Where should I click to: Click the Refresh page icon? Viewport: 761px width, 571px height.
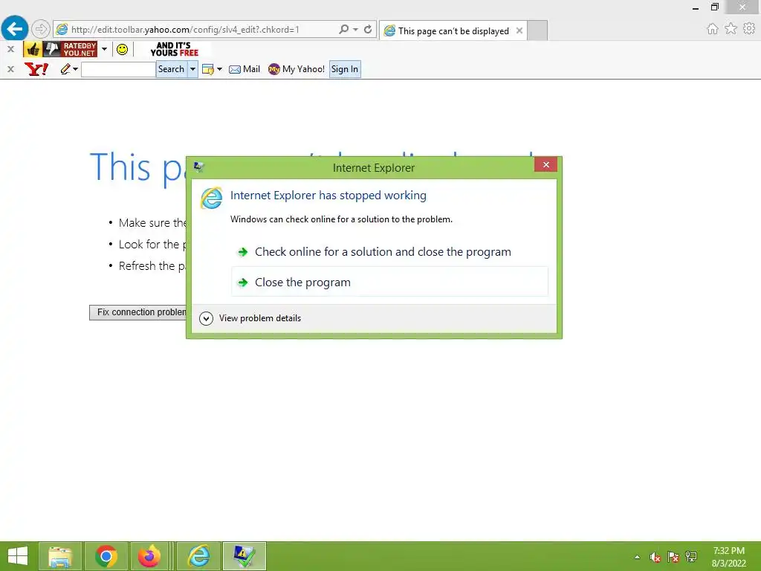[368, 29]
